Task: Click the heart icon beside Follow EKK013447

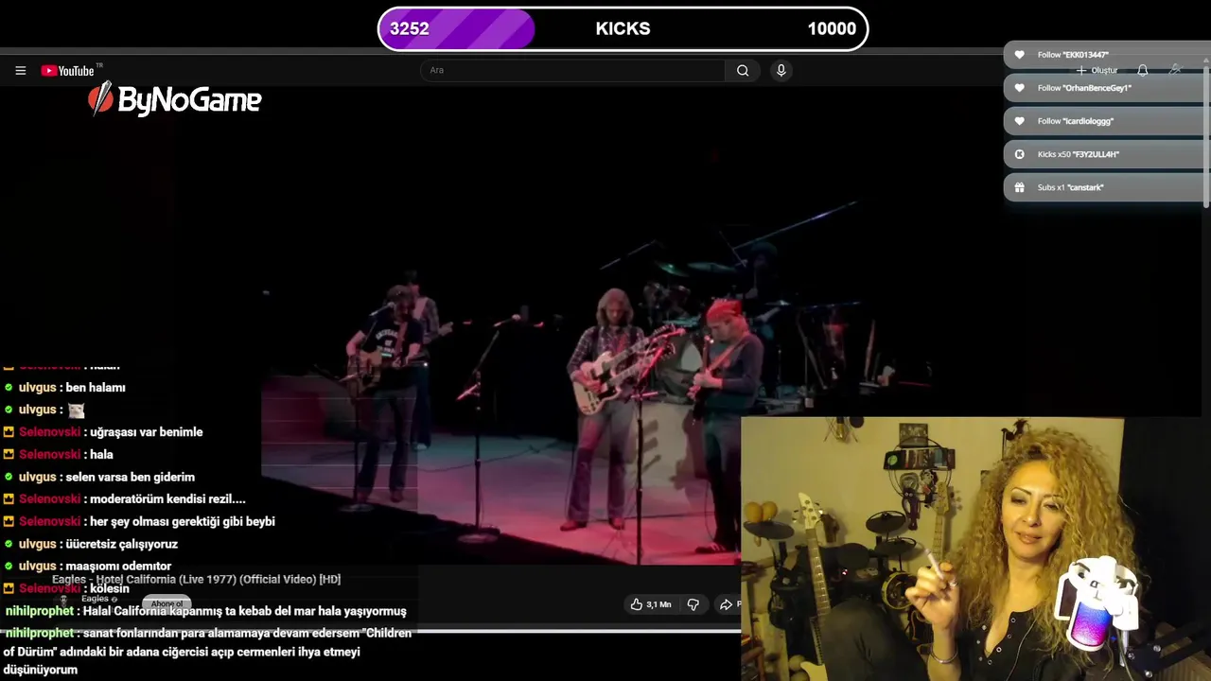Action: 1019,55
